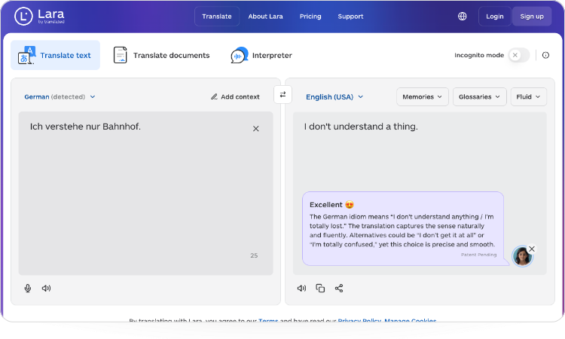565x339 pixels.
Task: Switch to the Translate documents tab
Action: tap(161, 55)
